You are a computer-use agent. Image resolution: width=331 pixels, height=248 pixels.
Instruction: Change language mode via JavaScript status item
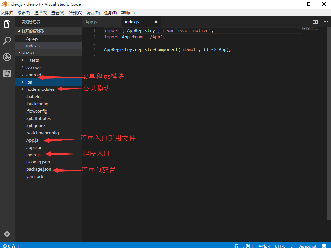click(x=308, y=246)
